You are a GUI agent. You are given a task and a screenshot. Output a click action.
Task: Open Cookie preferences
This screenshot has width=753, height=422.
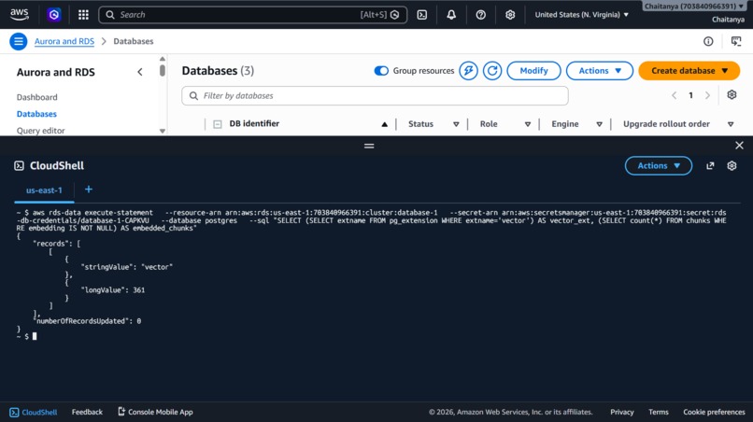click(714, 412)
